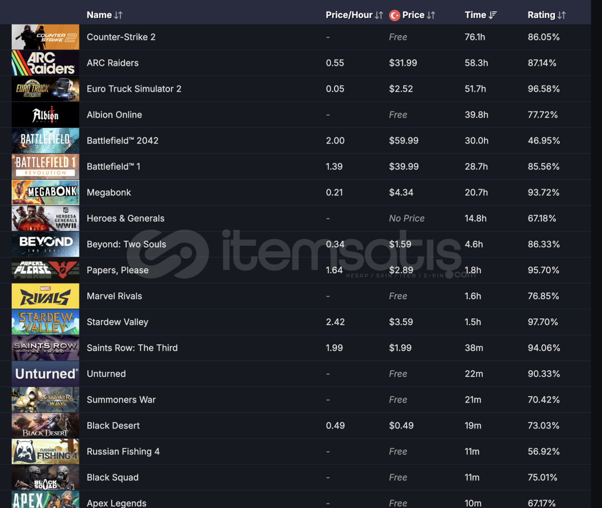Open the Marvel Rivals thumbnail

[46, 296]
